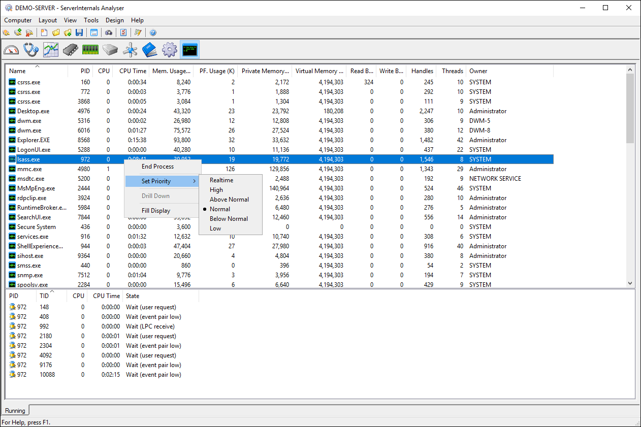Click the process icon beside Explorer.EXE

click(x=12, y=140)
